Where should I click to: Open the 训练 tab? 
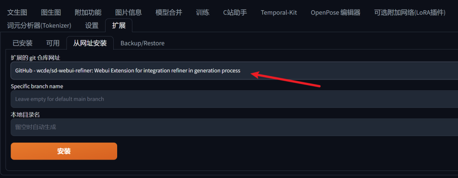[203, 12]
